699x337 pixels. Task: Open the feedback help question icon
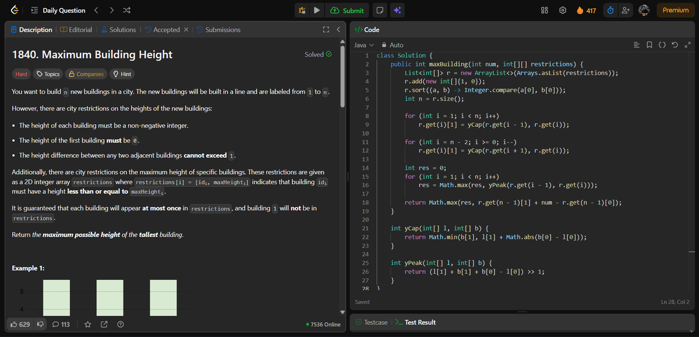click(120, 324)
